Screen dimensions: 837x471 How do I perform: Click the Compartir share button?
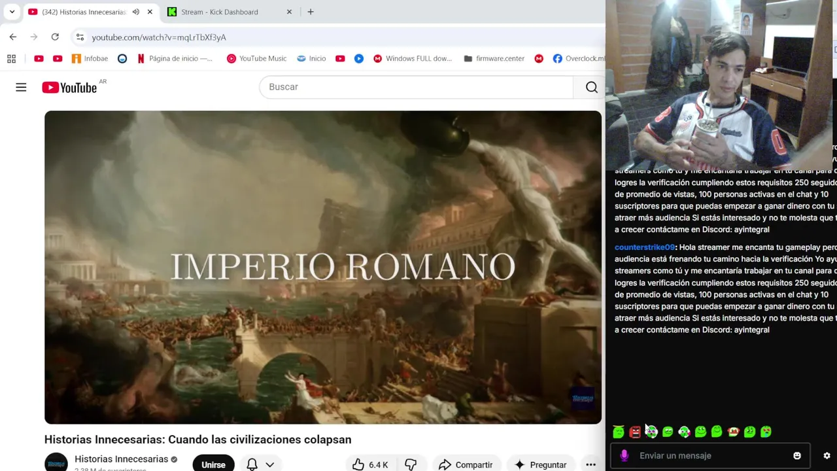tap(466, 464)
